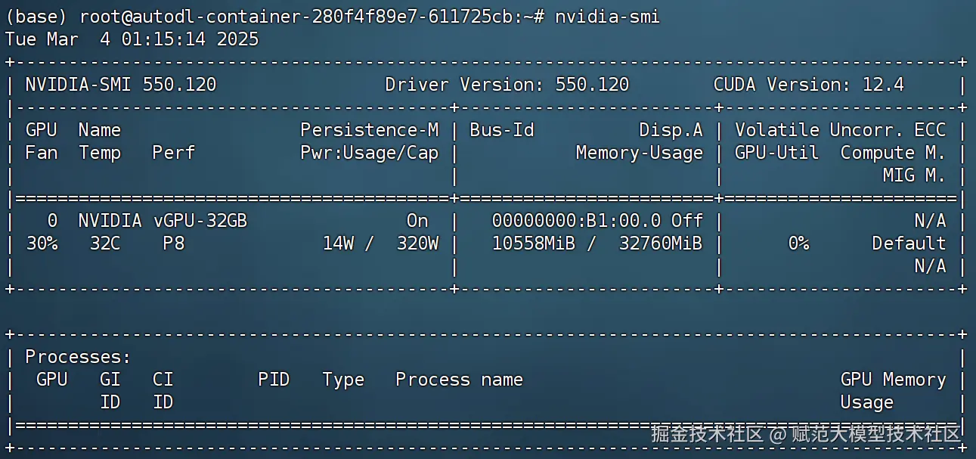The image size is (976, 459).
Task: Click the Temp column header
Action: click(x=99, y=153)
